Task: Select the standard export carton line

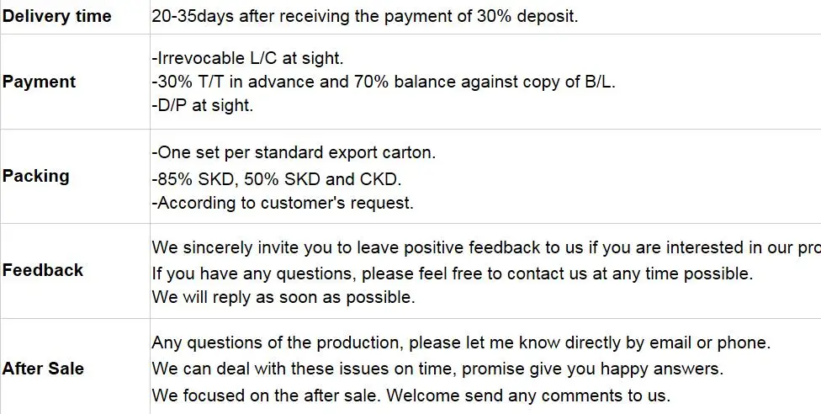Action: (294, 153)
